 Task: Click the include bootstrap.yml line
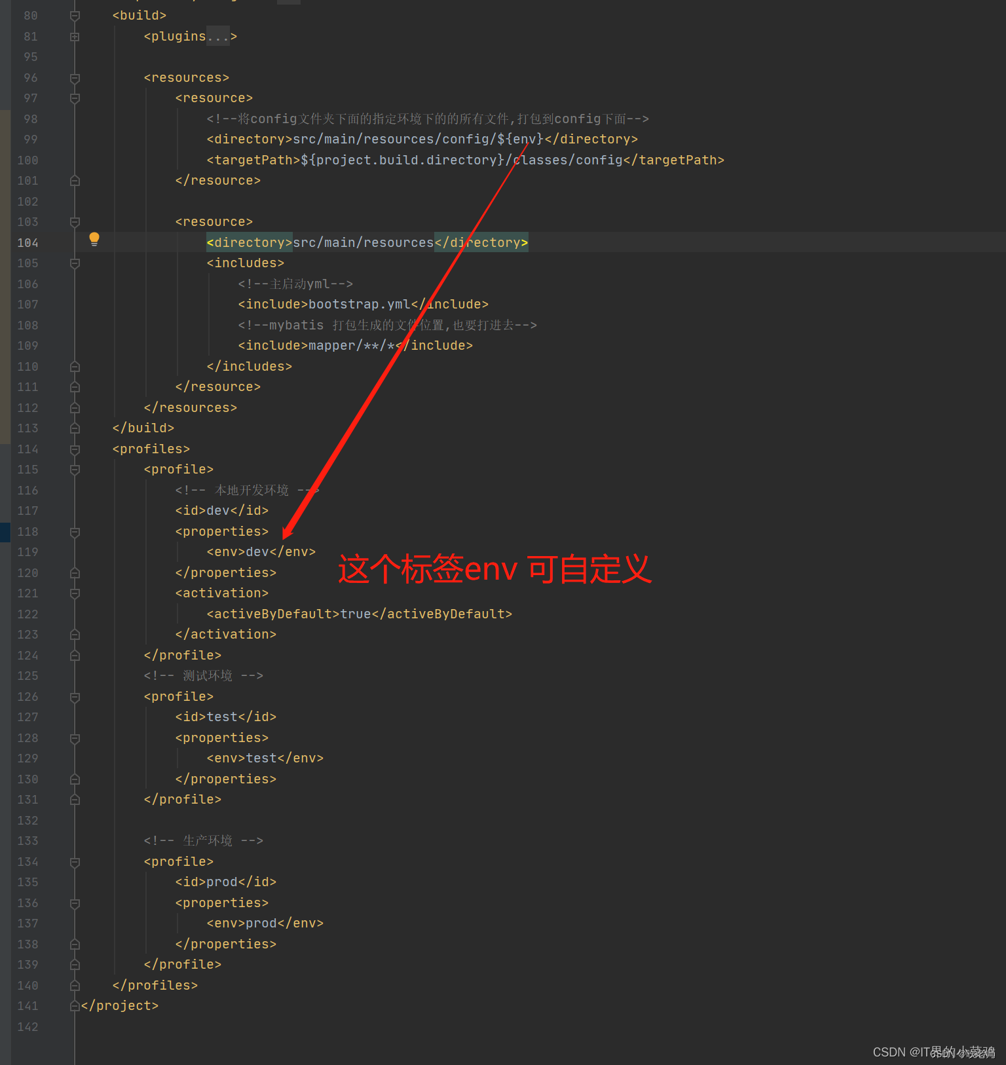[363, 305]
